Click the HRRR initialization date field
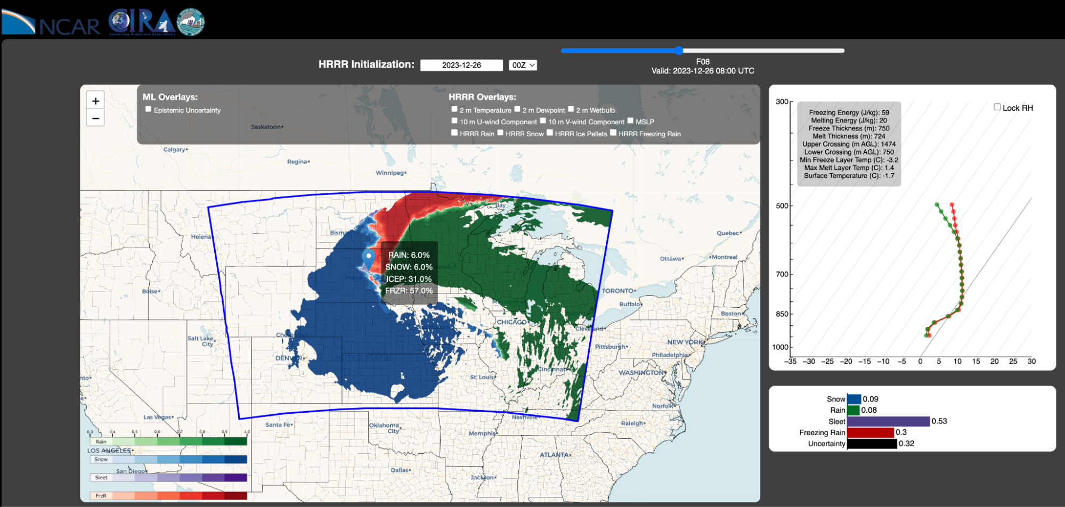 point(461,65)
